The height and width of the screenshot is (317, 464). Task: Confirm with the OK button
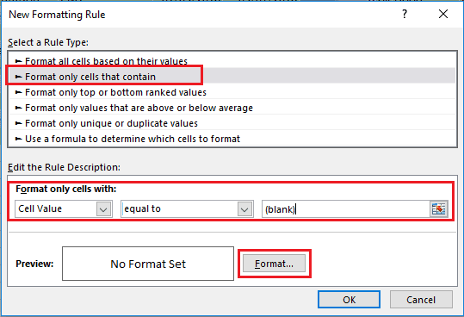350,300
